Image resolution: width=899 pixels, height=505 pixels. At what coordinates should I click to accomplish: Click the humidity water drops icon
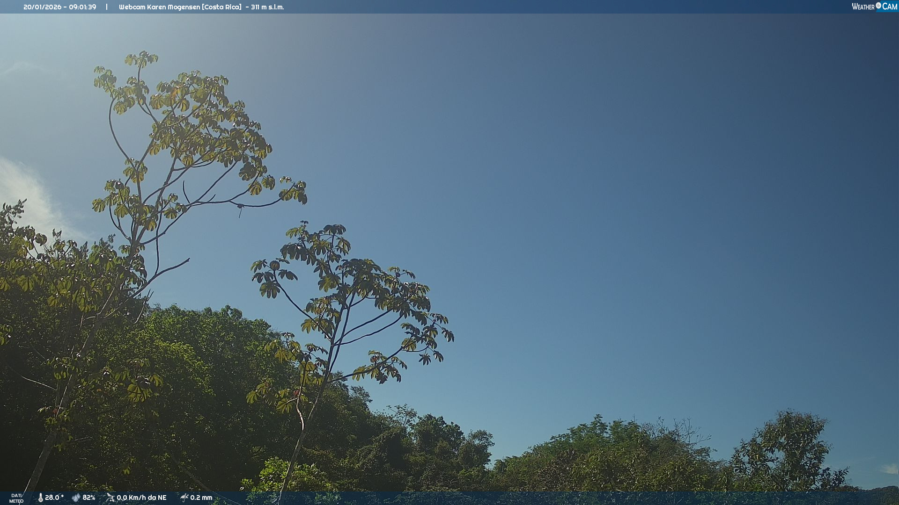coord(76,498)
